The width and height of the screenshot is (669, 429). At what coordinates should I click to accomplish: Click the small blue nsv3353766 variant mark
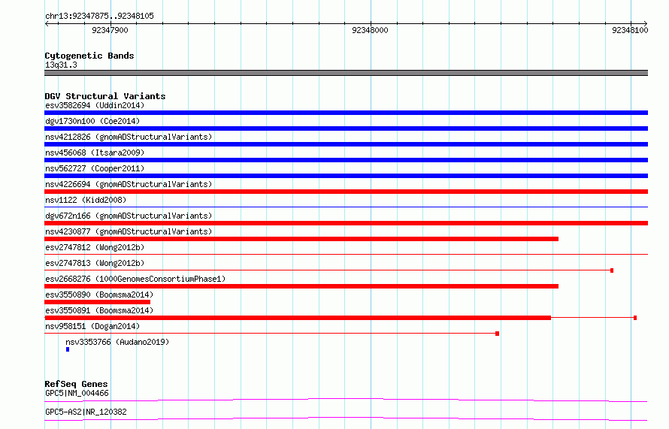click(x=68, y=349)
